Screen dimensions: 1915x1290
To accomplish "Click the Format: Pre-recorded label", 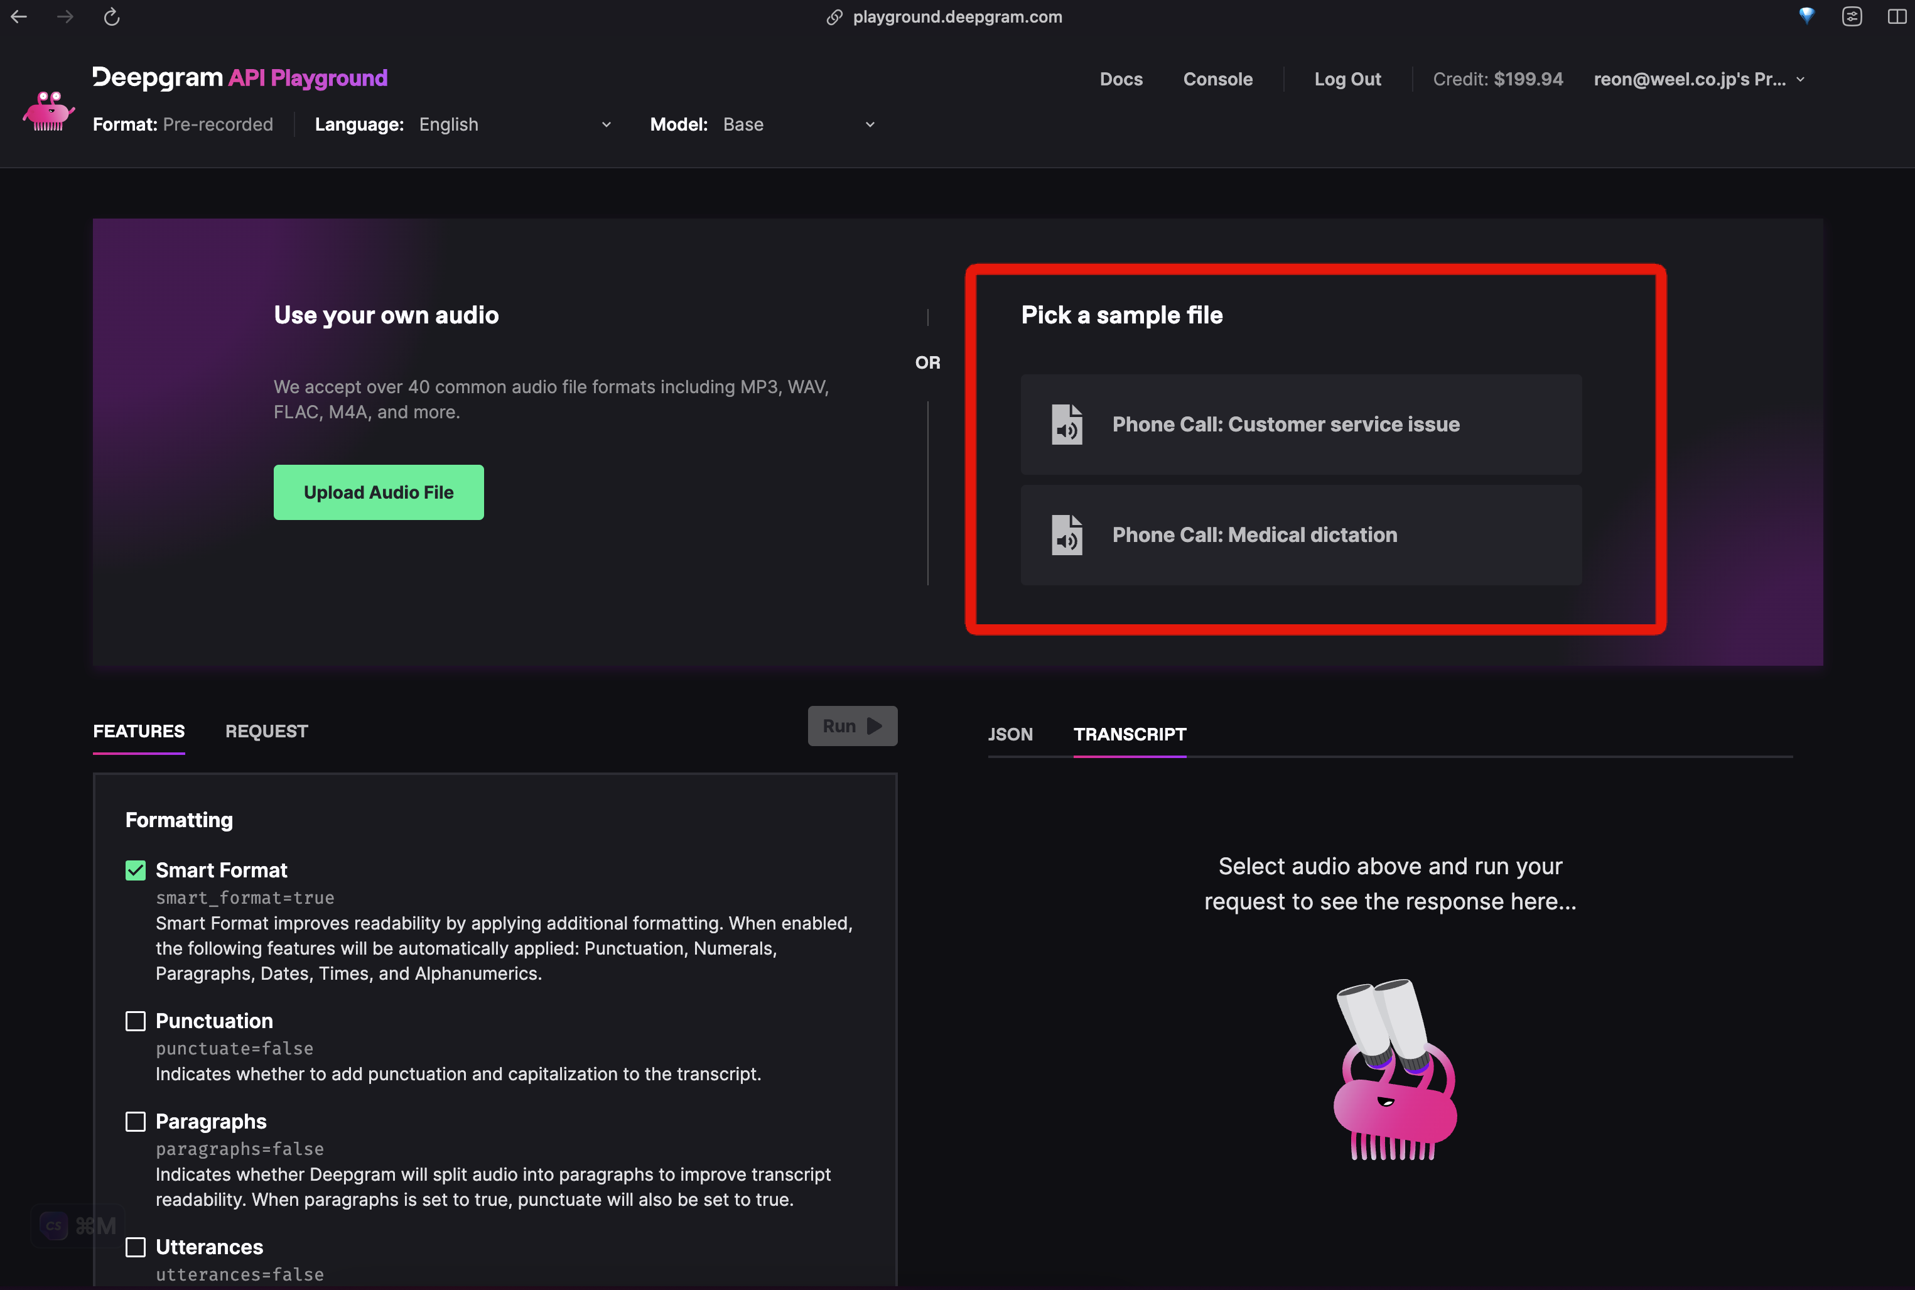I will click(183, 124).
